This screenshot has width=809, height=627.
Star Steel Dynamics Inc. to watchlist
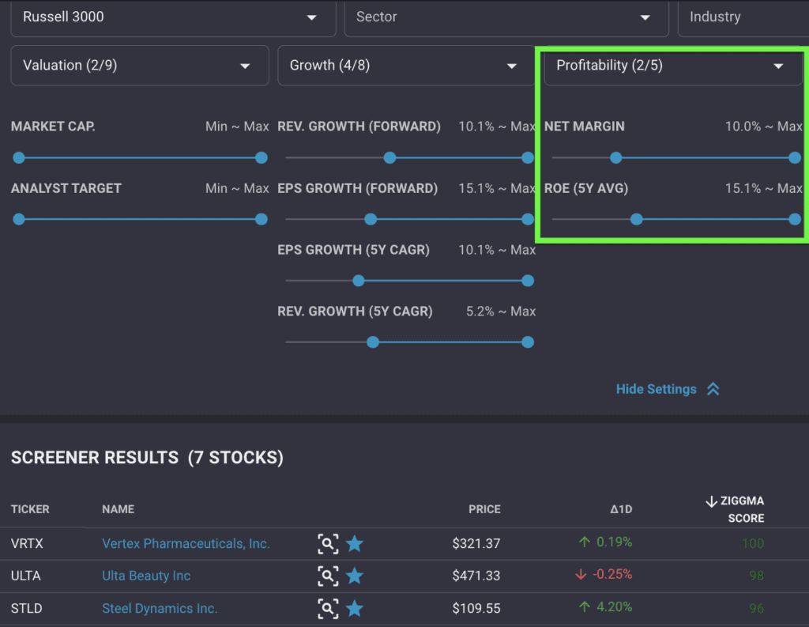(x=355, y=608)
